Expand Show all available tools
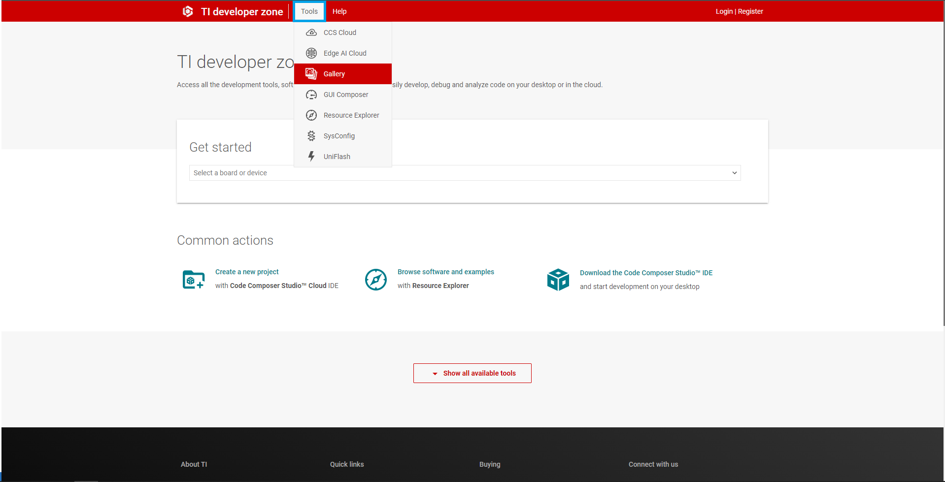This screenshot has height=482, width=945. 472,373
